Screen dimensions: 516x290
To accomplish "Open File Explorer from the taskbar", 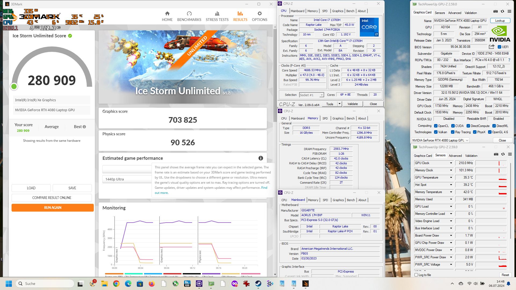I will tap(105, 284).
